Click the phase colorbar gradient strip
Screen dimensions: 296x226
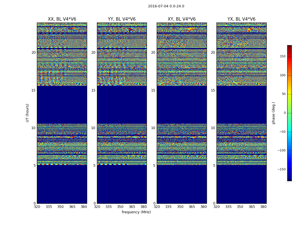(x=290, y=113)
